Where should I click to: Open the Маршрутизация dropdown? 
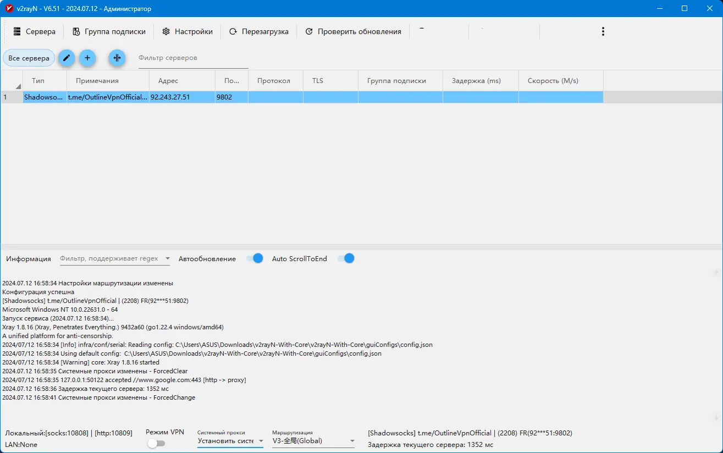click(x=313, y=441)
